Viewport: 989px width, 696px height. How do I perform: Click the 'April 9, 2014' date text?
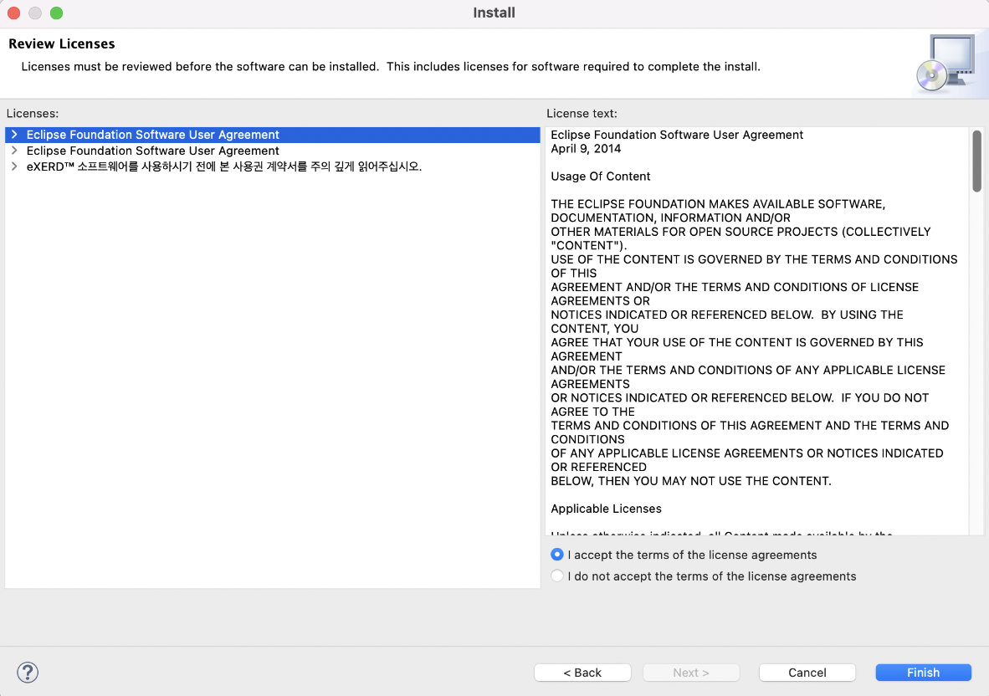click(x=586, y=149)
